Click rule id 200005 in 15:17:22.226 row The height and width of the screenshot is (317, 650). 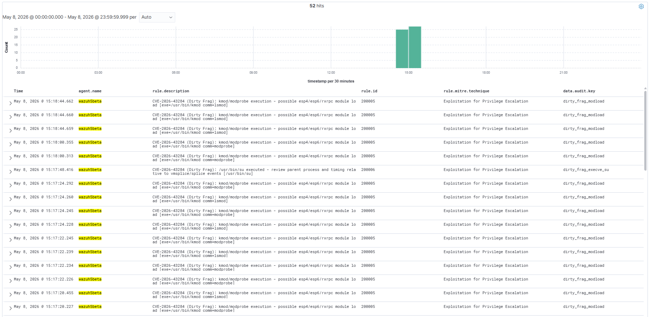point(368,279)
